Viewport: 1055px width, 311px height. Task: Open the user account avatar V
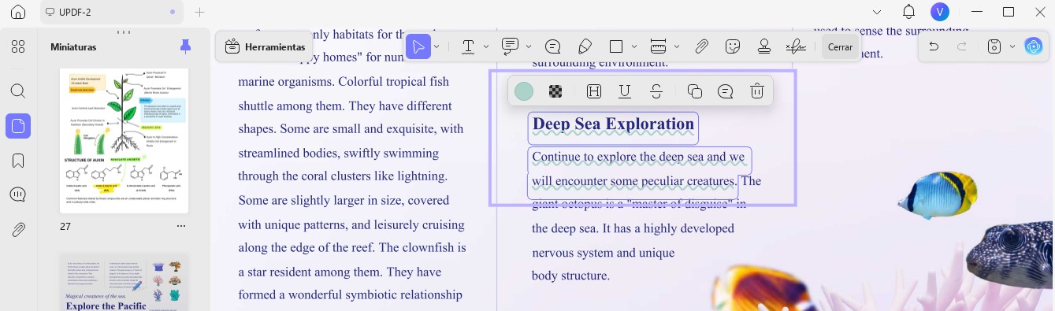click(x=939, y=12)
